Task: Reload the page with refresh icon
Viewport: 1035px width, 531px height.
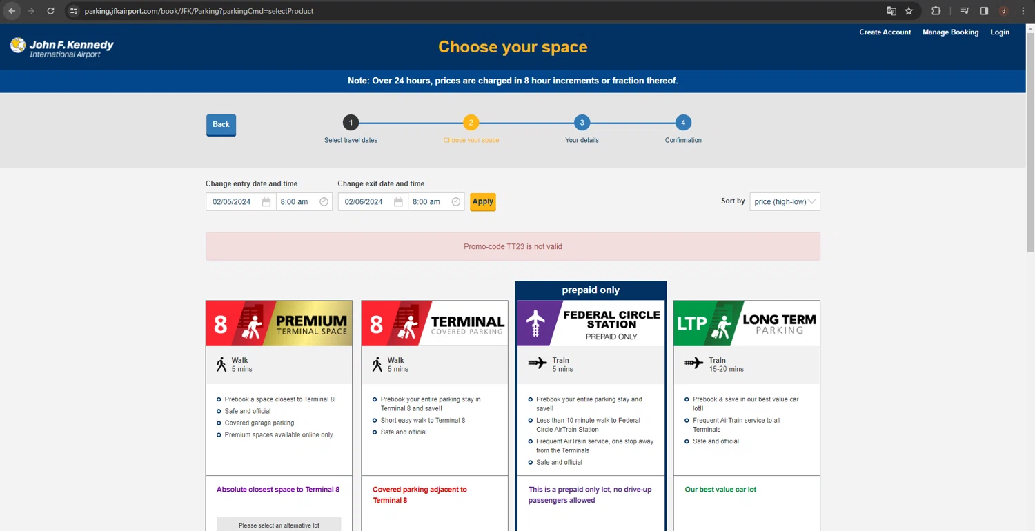Action: [x=50, y=11]
